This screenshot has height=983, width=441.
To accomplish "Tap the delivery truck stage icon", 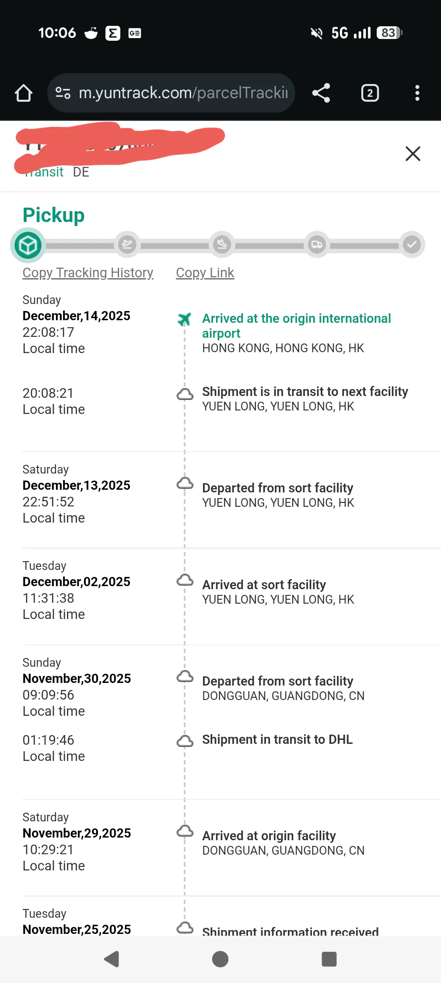I will [317, 244].
